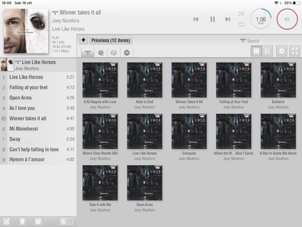302x227 pixels.
Task: Click the volume dial speaker icon
Action: coord(287,19)
